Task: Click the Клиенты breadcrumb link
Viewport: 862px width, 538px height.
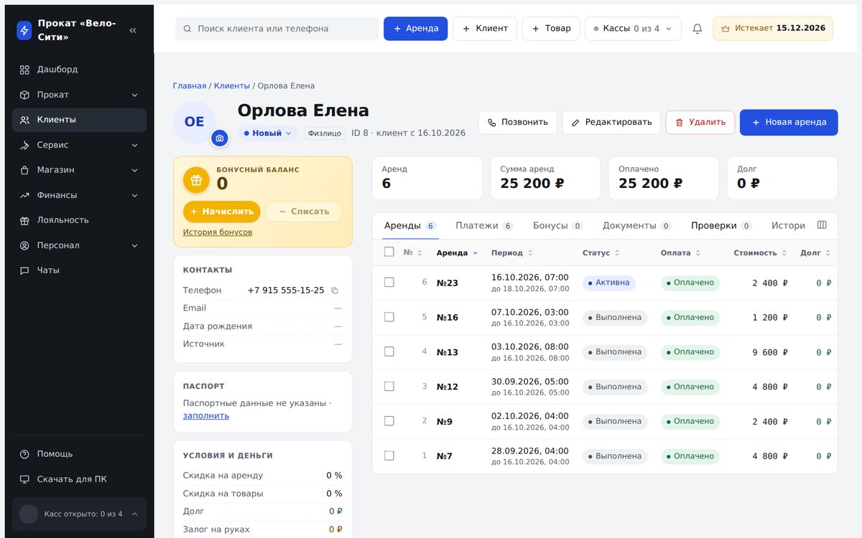Action: (x=232, y=86)
